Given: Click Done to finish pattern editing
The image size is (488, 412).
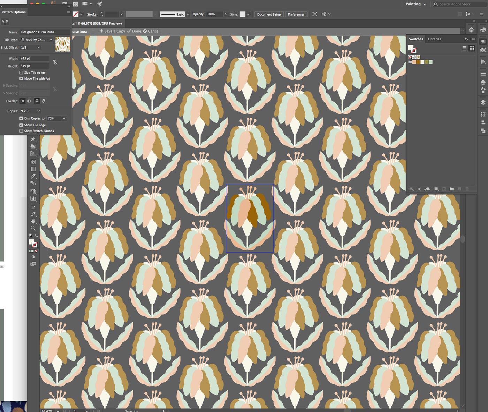Looking at the screenshot, I should pos(134,31).
